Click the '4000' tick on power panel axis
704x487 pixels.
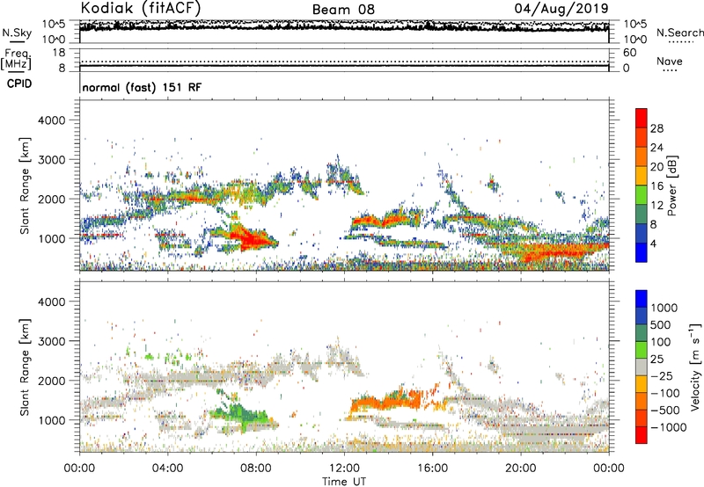coord(51,120)
